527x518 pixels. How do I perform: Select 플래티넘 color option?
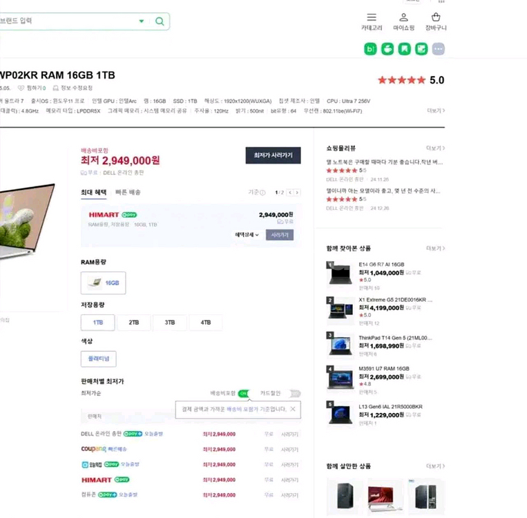[x=99, y=359]
